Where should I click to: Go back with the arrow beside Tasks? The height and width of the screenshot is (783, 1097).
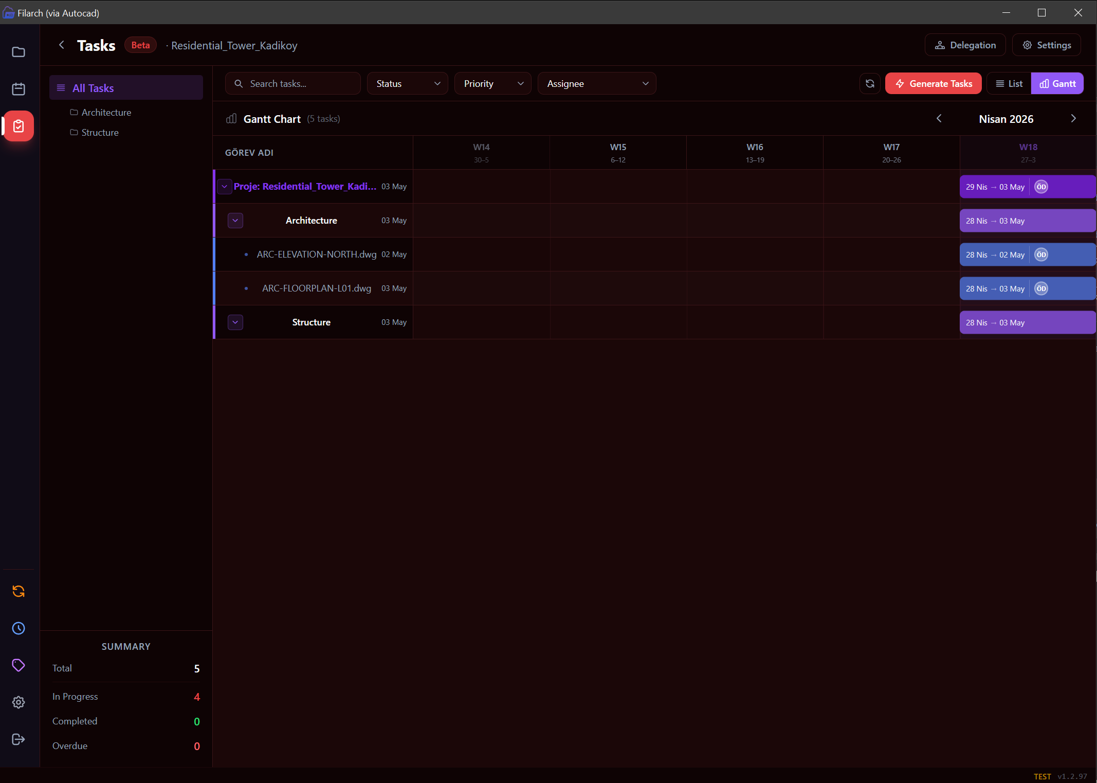pos(62,45)
